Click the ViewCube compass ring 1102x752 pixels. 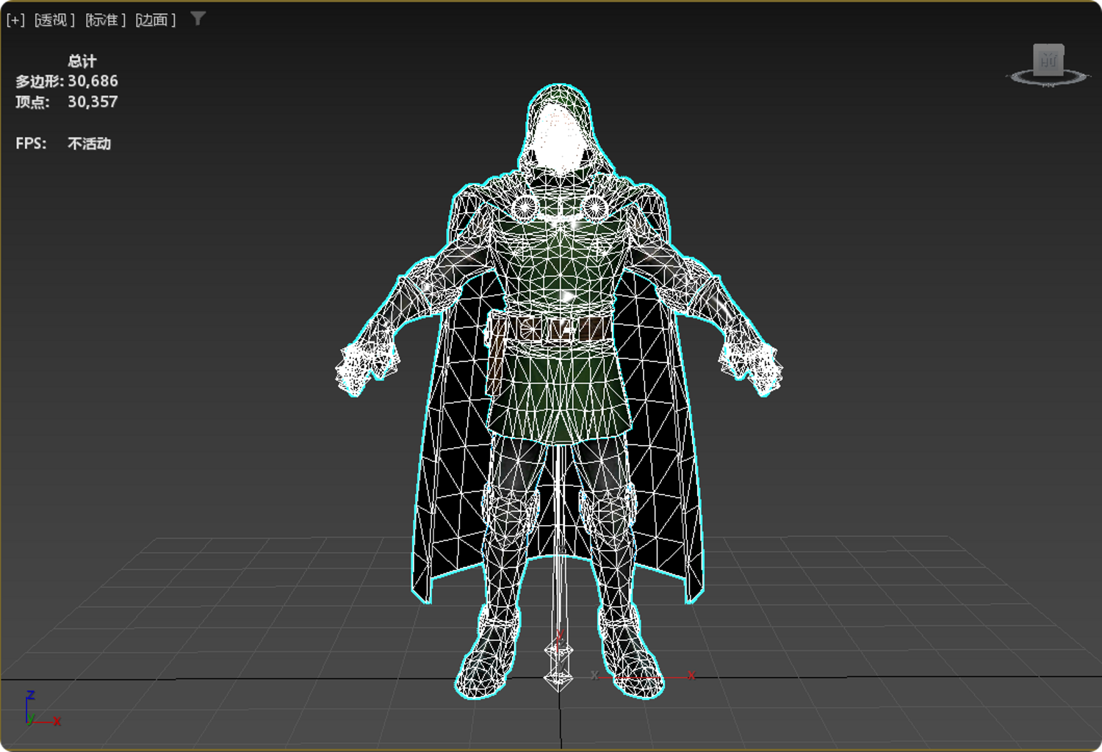(x=1048, y=77)
